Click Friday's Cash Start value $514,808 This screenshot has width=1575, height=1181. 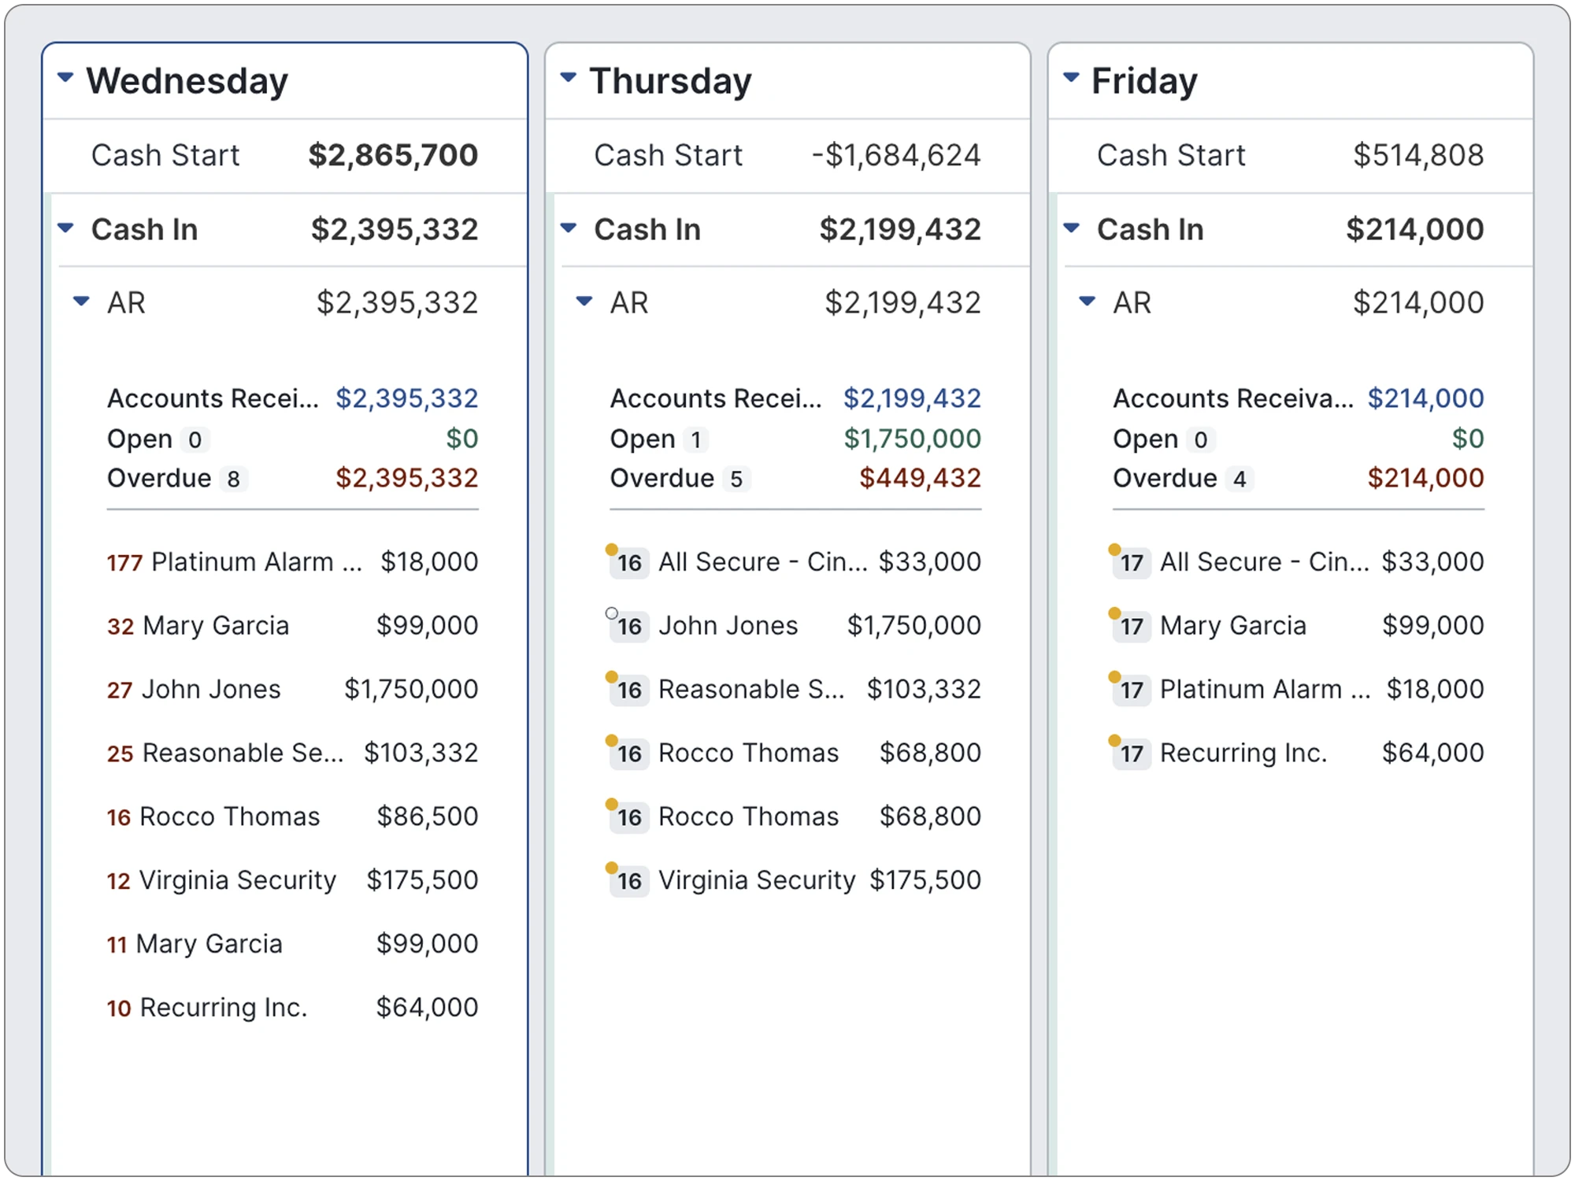click(x=1418, y=155)
